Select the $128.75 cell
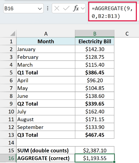Image resolution: width=139 pixels, height=163 pixels. click(95, 57)
